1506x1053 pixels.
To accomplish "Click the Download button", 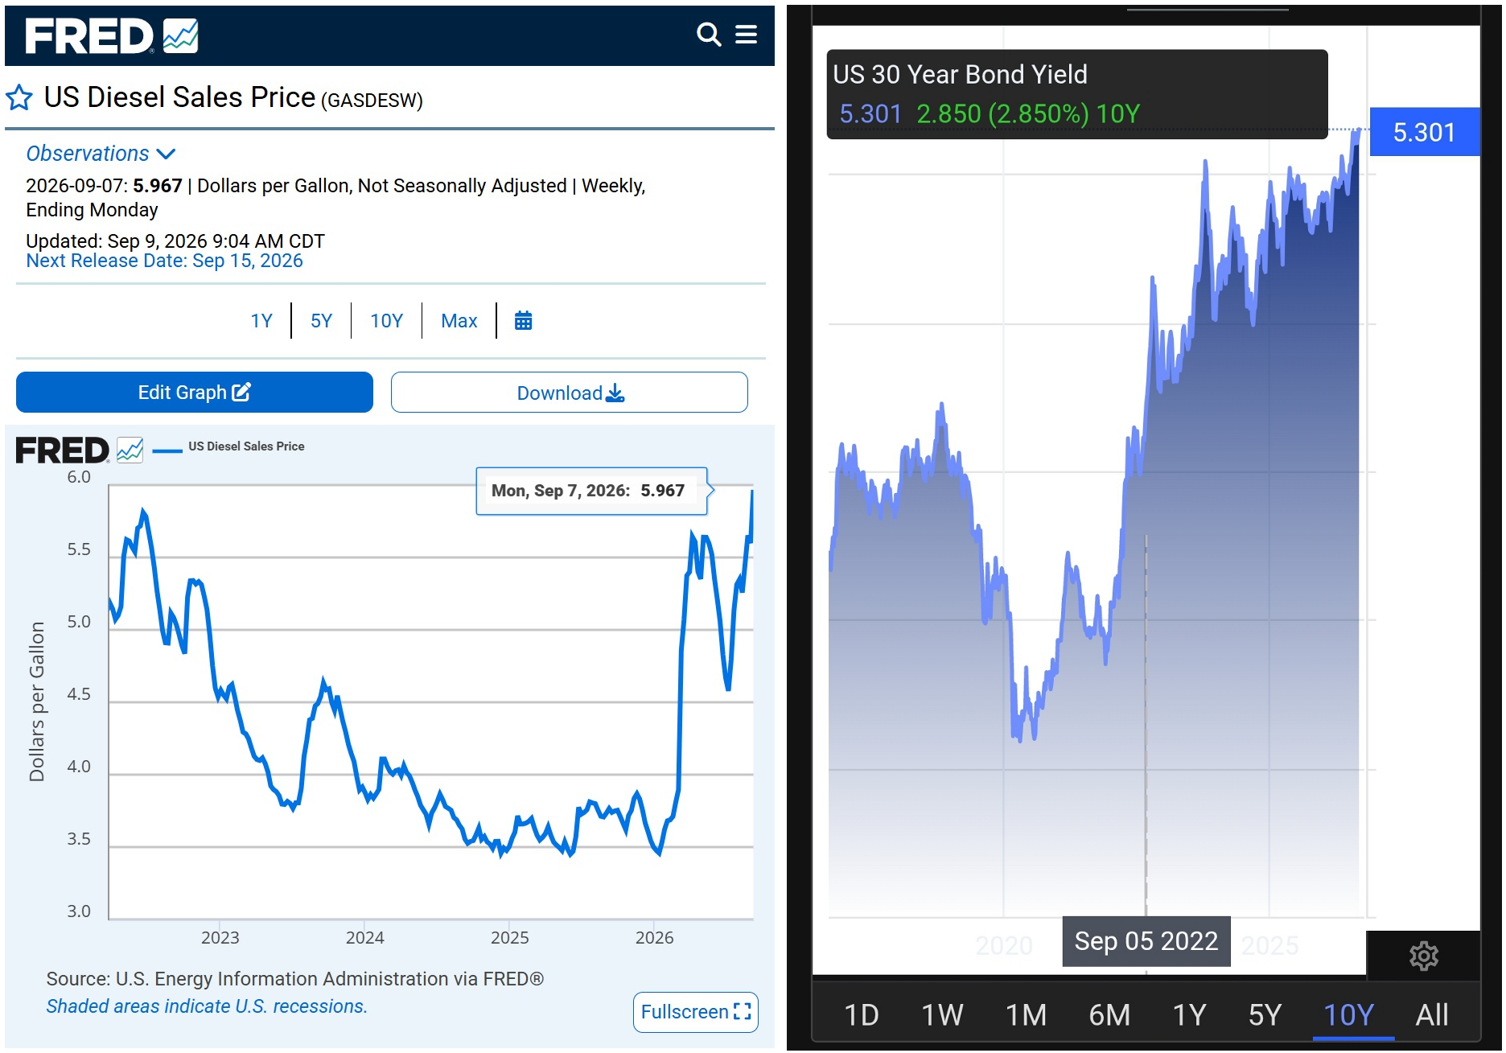I will point(570,393).
